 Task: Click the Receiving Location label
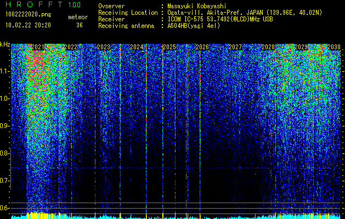tap(128, 13)
